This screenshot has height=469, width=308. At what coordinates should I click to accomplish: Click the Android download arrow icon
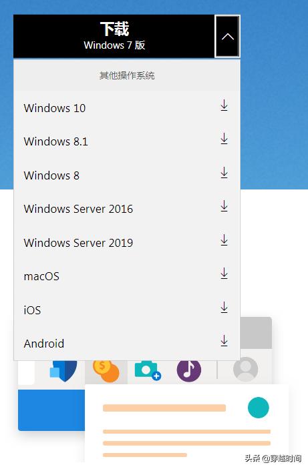[x=224, y=341]
